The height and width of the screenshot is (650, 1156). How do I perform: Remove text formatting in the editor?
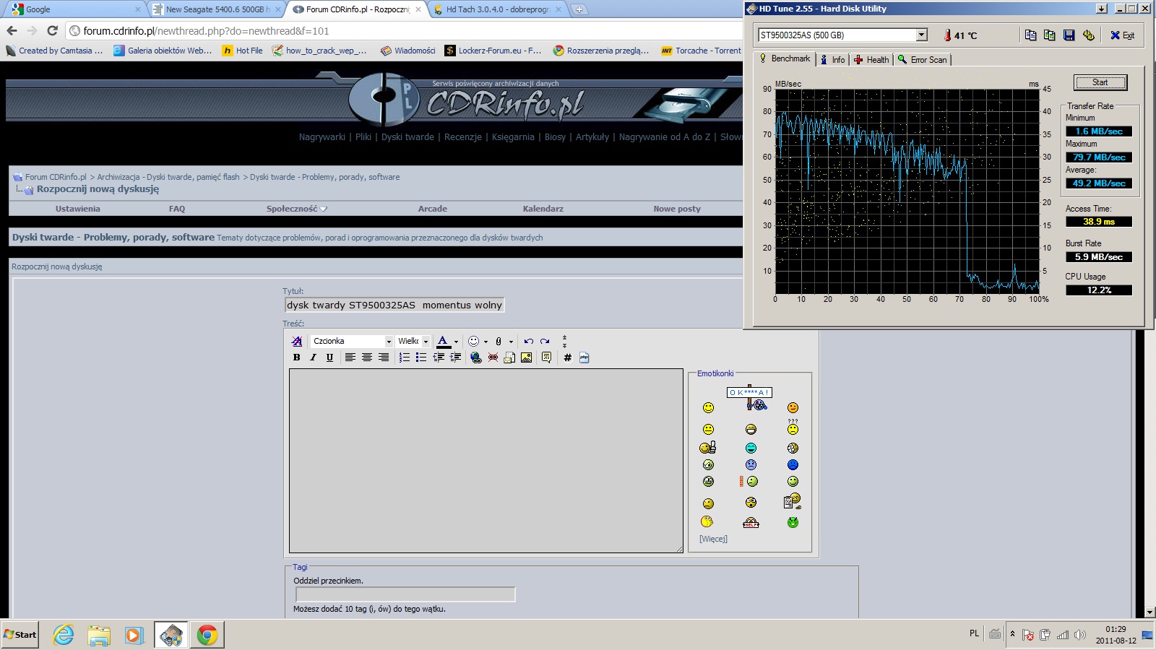296,341
